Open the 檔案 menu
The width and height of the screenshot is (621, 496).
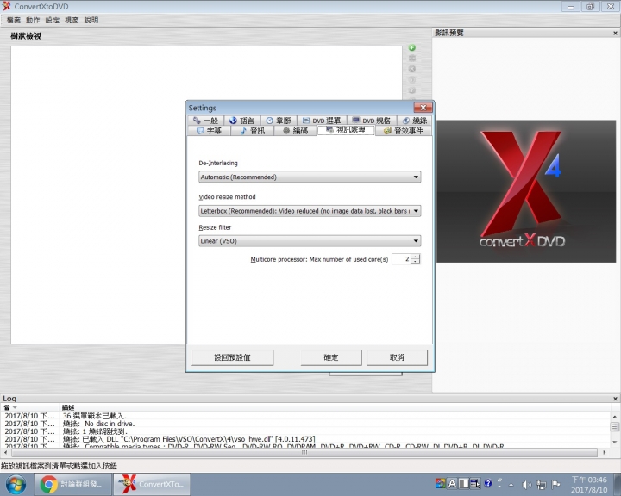pos(14,20)
